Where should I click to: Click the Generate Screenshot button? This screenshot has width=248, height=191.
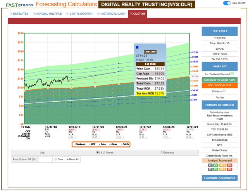click(x=220, y=178)
